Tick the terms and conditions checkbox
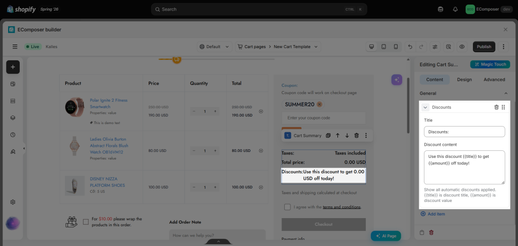The image size is (518, 246). click(287, 207)
